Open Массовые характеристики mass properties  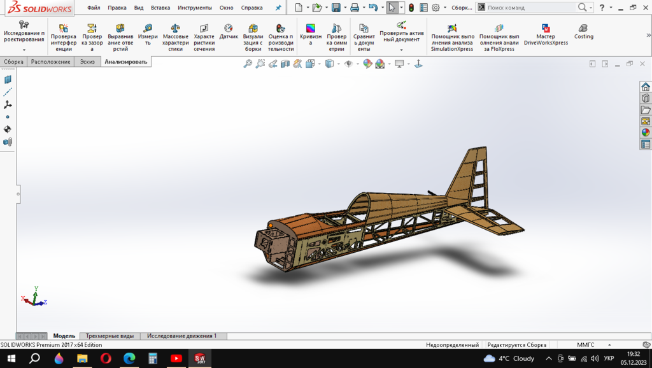pos(176,38)
